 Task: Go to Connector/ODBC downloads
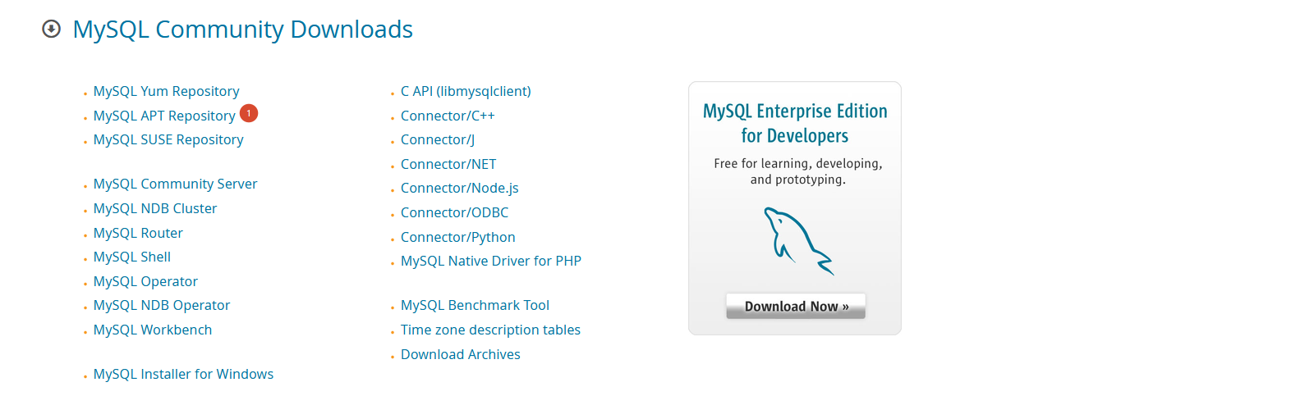454,212
